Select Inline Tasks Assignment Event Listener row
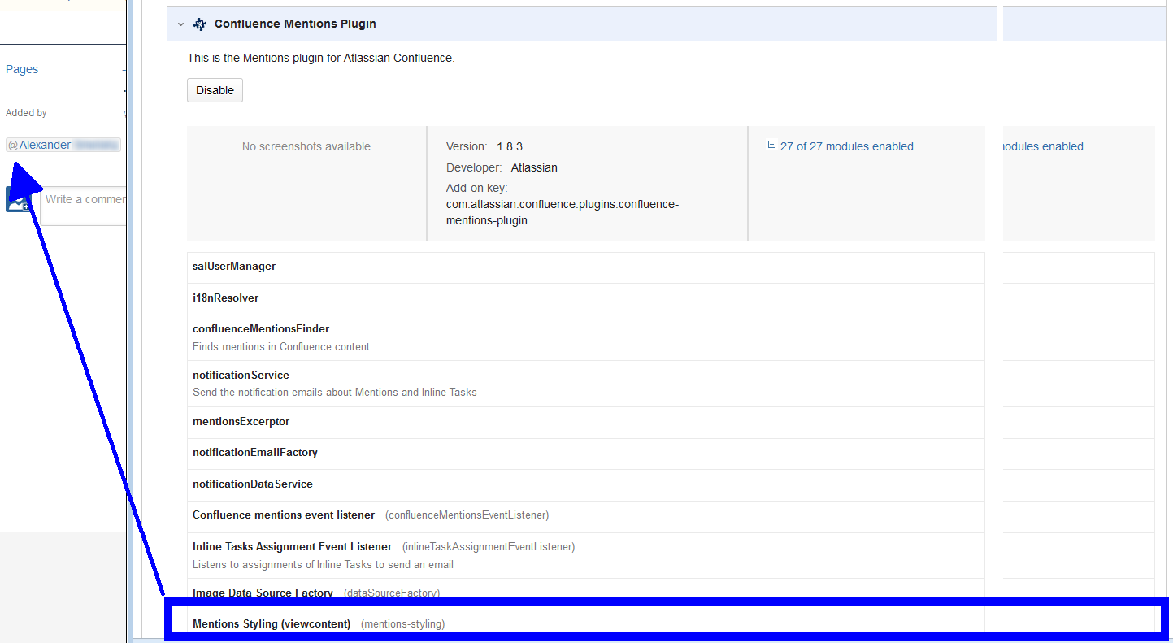 585,555
